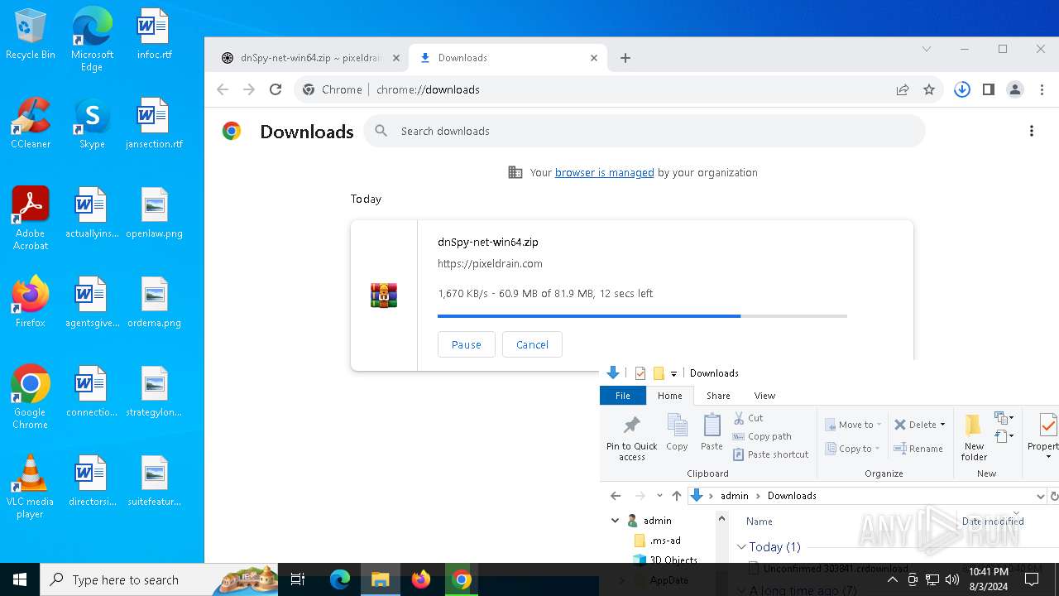The image size is (1059, 596).
Task: Open Skype desktop shortcut
Action: [92, 124]
